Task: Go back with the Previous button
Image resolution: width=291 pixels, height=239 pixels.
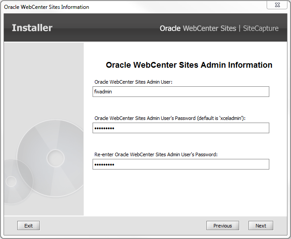Action: tap(222, 225)
